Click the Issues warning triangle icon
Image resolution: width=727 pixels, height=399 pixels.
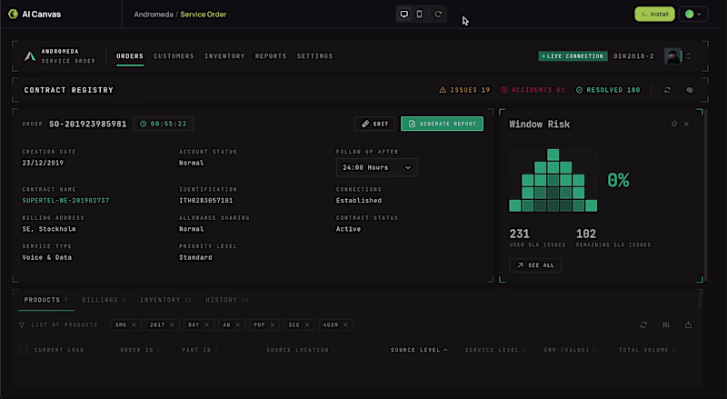point(443,90)
